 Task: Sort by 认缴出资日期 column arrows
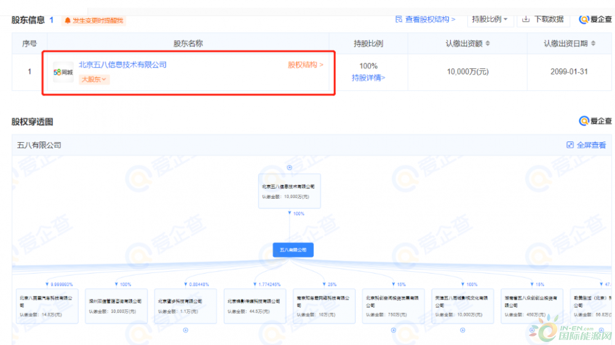(593, 44)
